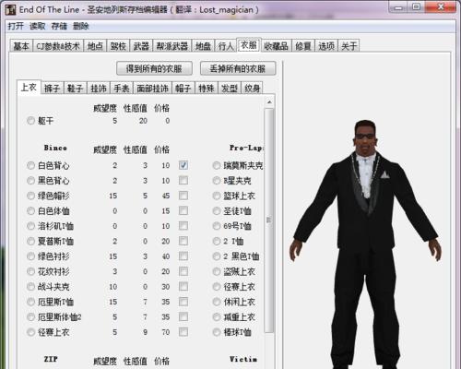This screenshot has height=369, width=461.
Task: Switch to the 选项 tab
Action: (326, 46)
